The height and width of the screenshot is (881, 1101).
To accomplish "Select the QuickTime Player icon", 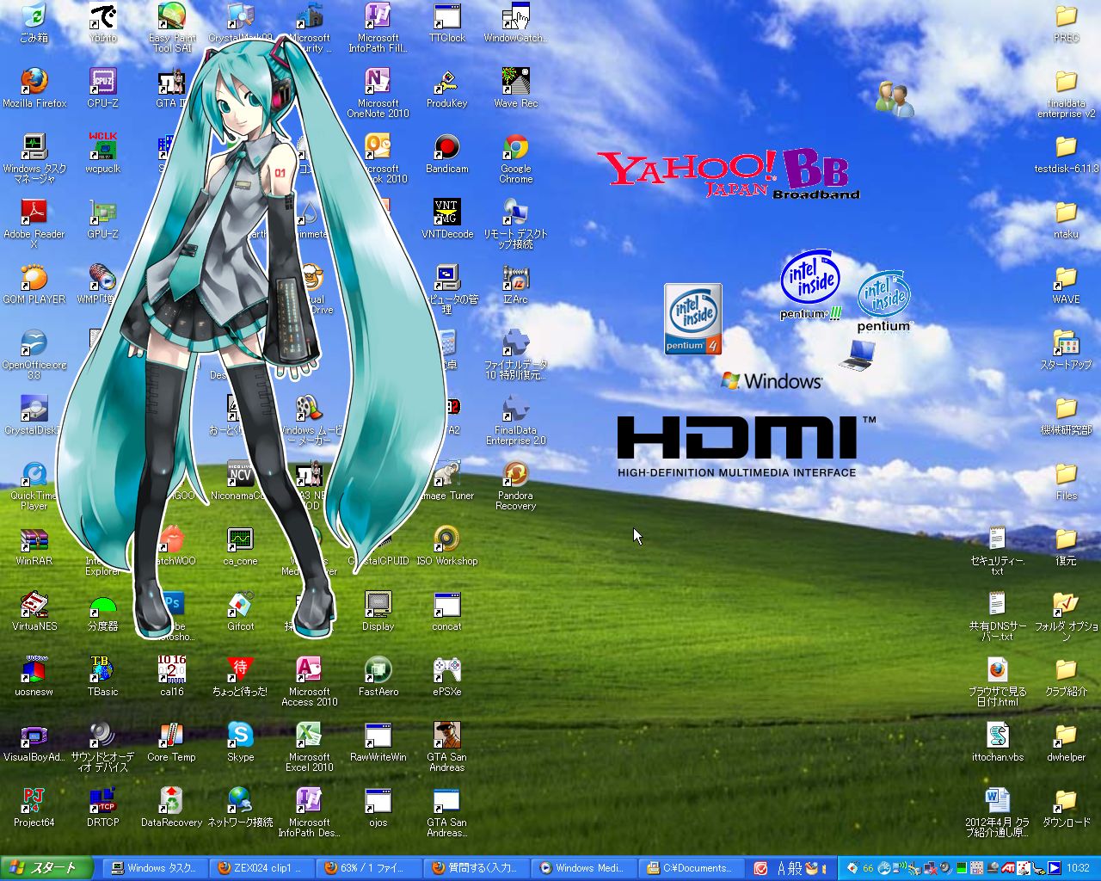I will pos(34,485).
